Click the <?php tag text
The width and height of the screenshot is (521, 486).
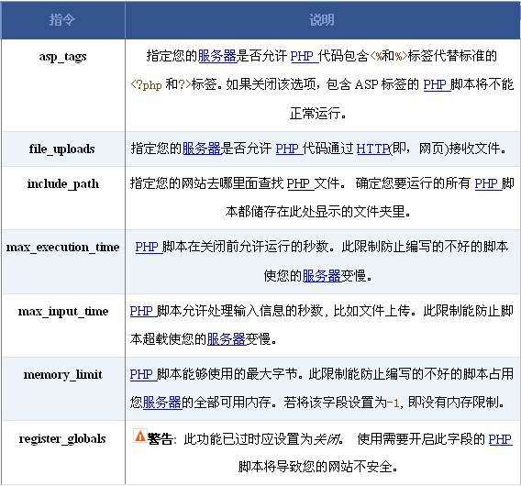coord(146,84)
